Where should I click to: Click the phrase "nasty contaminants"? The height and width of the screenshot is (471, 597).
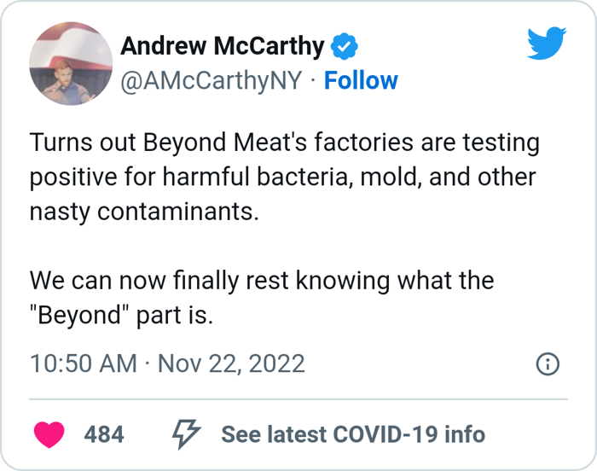[x=142, y=212]
